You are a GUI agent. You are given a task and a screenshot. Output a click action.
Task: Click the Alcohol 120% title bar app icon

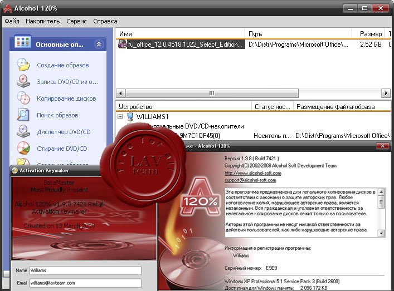(8, 8)
